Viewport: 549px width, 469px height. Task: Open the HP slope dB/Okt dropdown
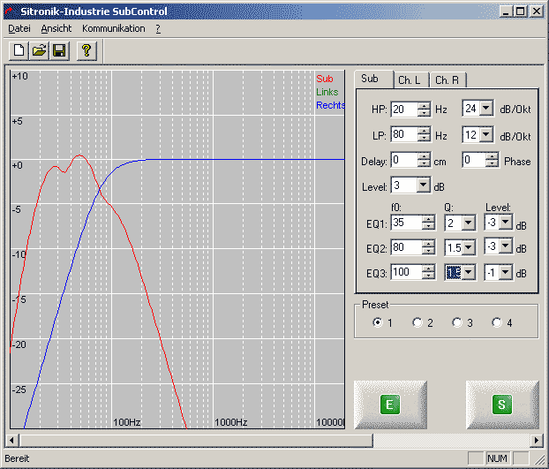tap(485, 110)
